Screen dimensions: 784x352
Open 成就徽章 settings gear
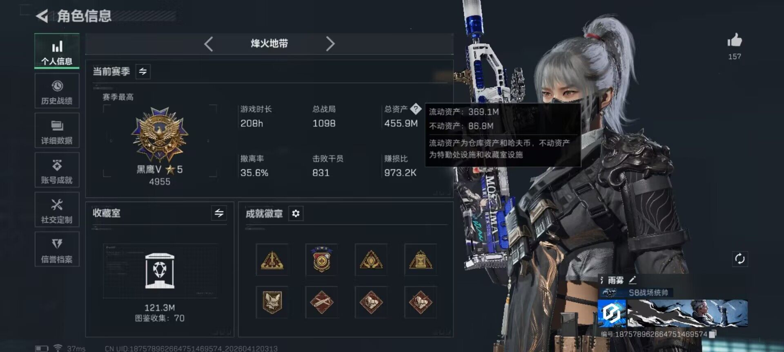296,213
